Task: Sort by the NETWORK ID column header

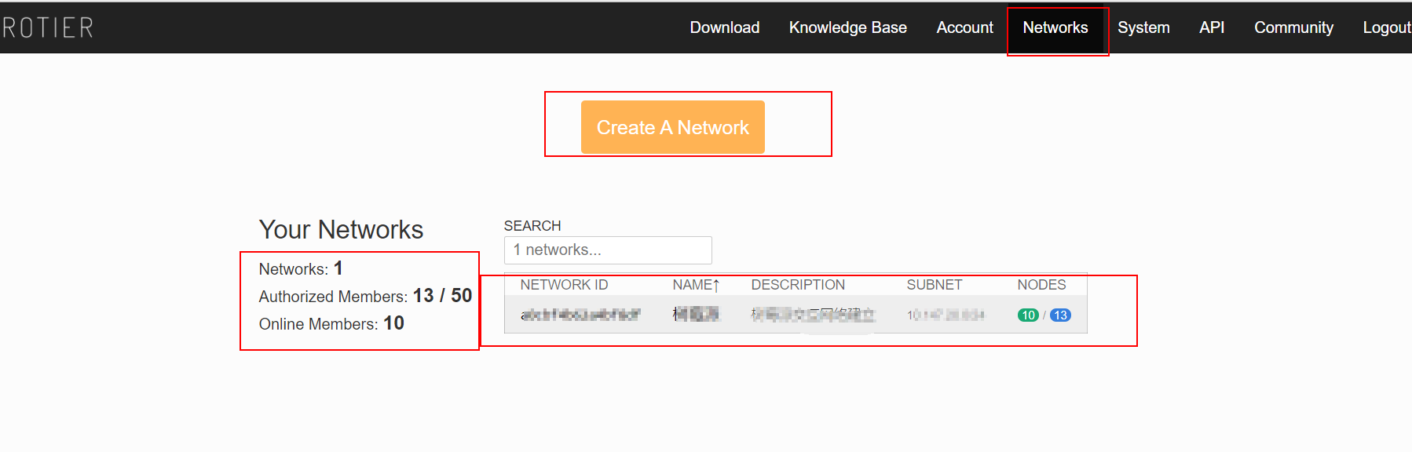Action: point(564,285)
